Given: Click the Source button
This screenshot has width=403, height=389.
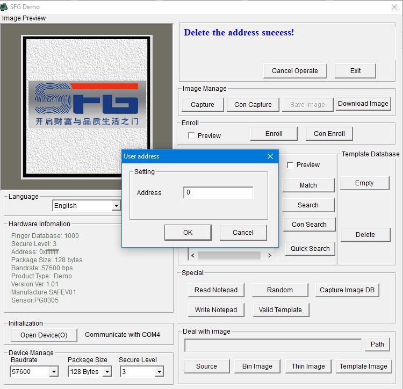Looking at the screenshot, I should (207, 366).
